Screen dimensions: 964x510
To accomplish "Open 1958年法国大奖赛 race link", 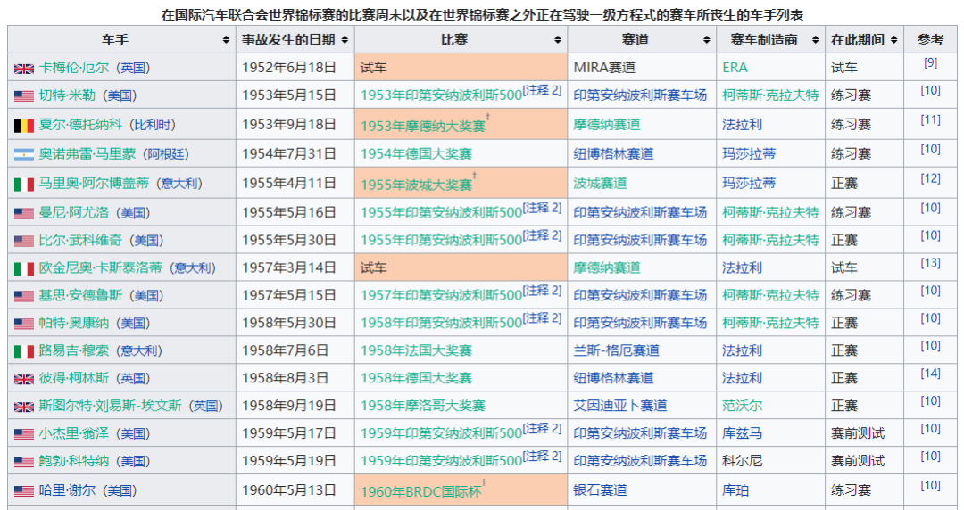I will [x=416, y=350].
